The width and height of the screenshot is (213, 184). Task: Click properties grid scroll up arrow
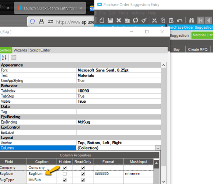[164, 65]
